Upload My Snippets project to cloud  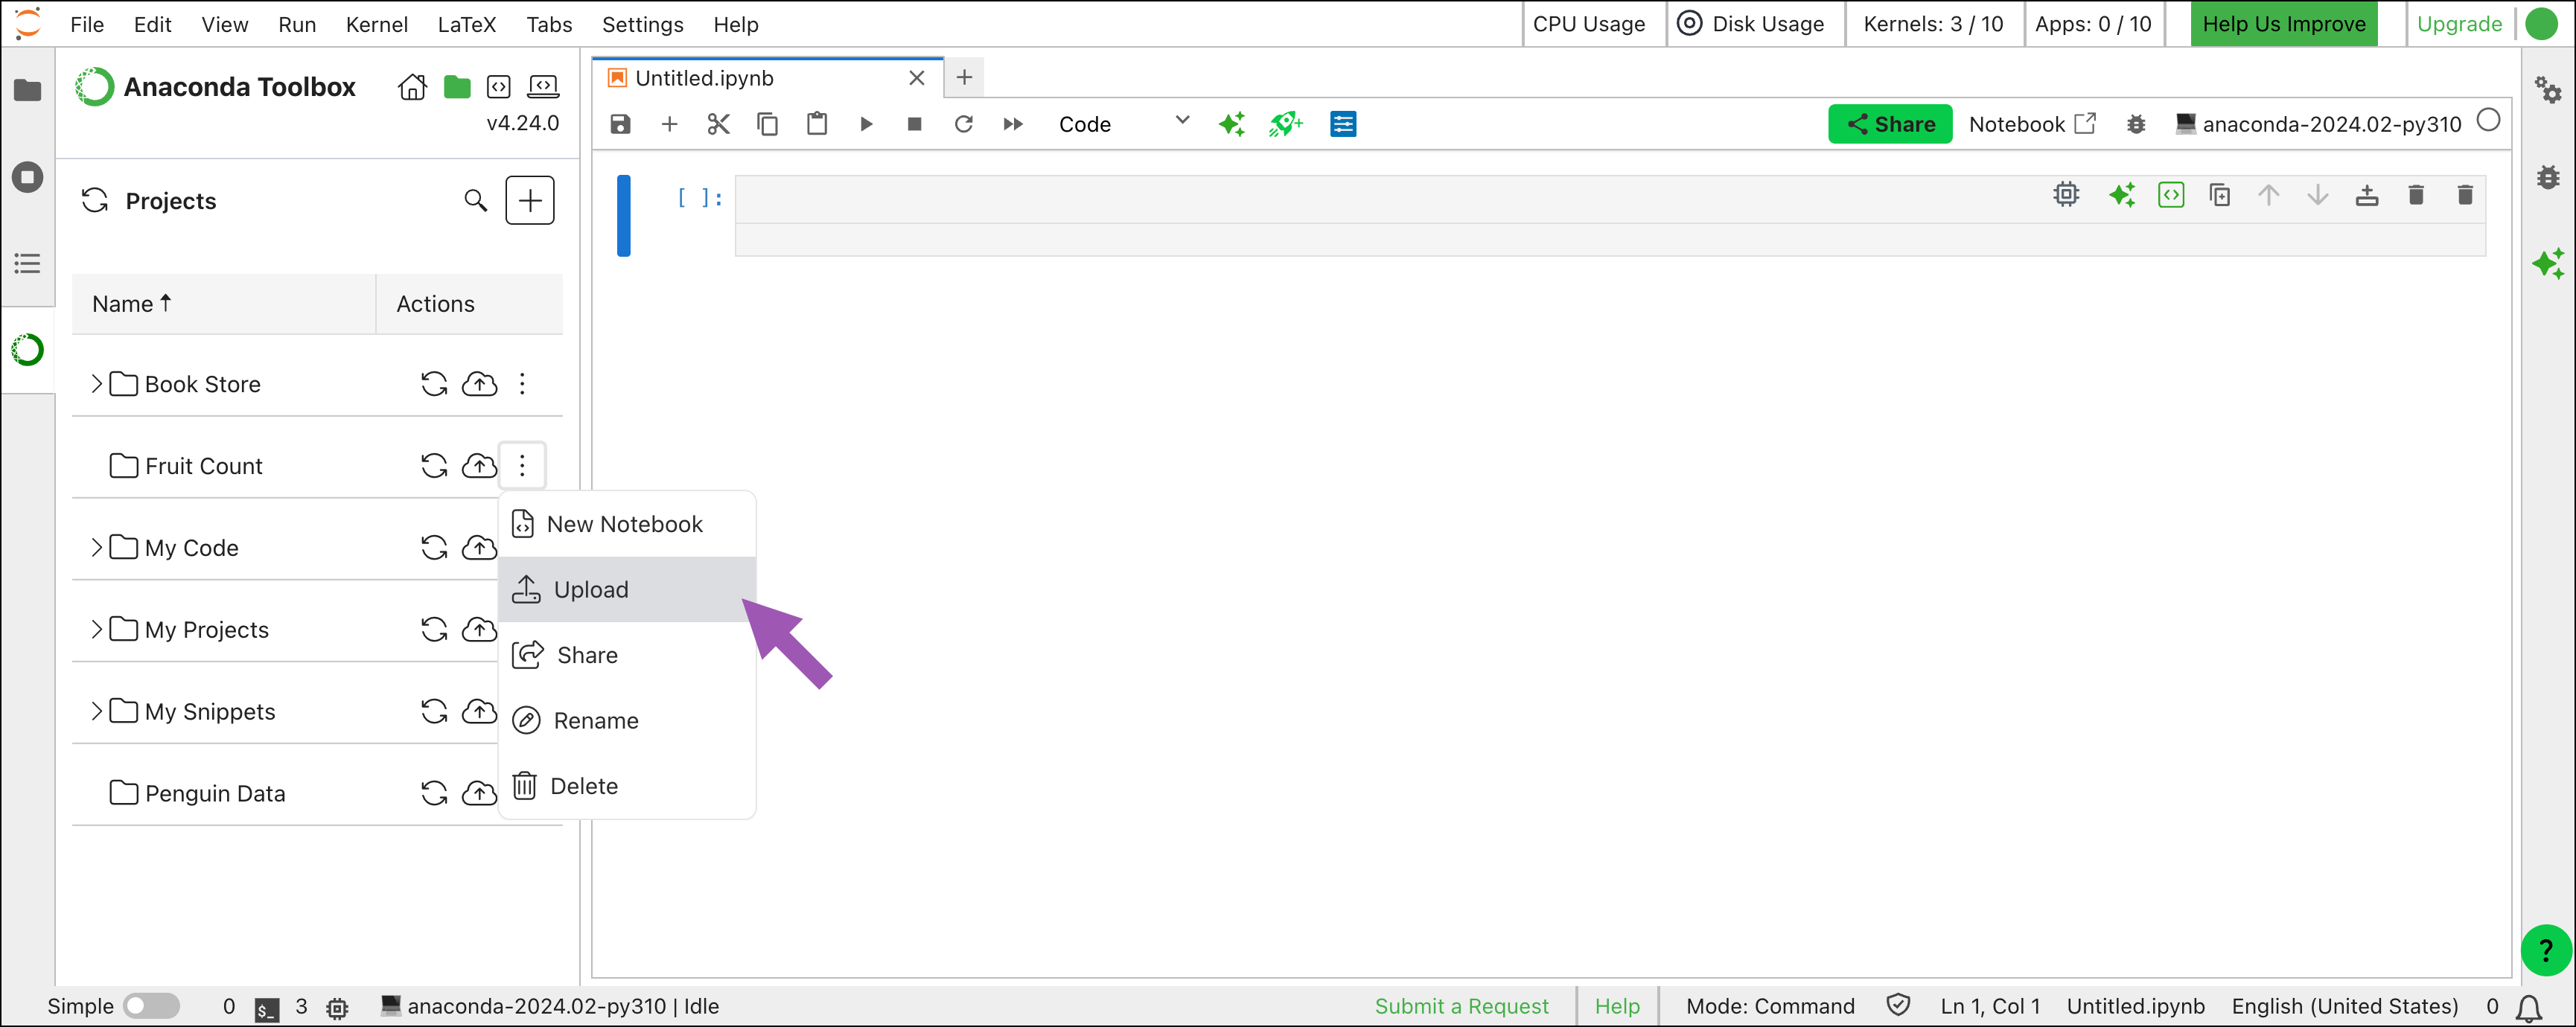(x=479, y=711)
